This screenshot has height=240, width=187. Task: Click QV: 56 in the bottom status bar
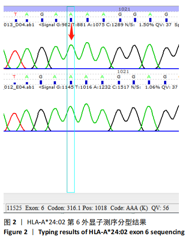coord(160,208)
